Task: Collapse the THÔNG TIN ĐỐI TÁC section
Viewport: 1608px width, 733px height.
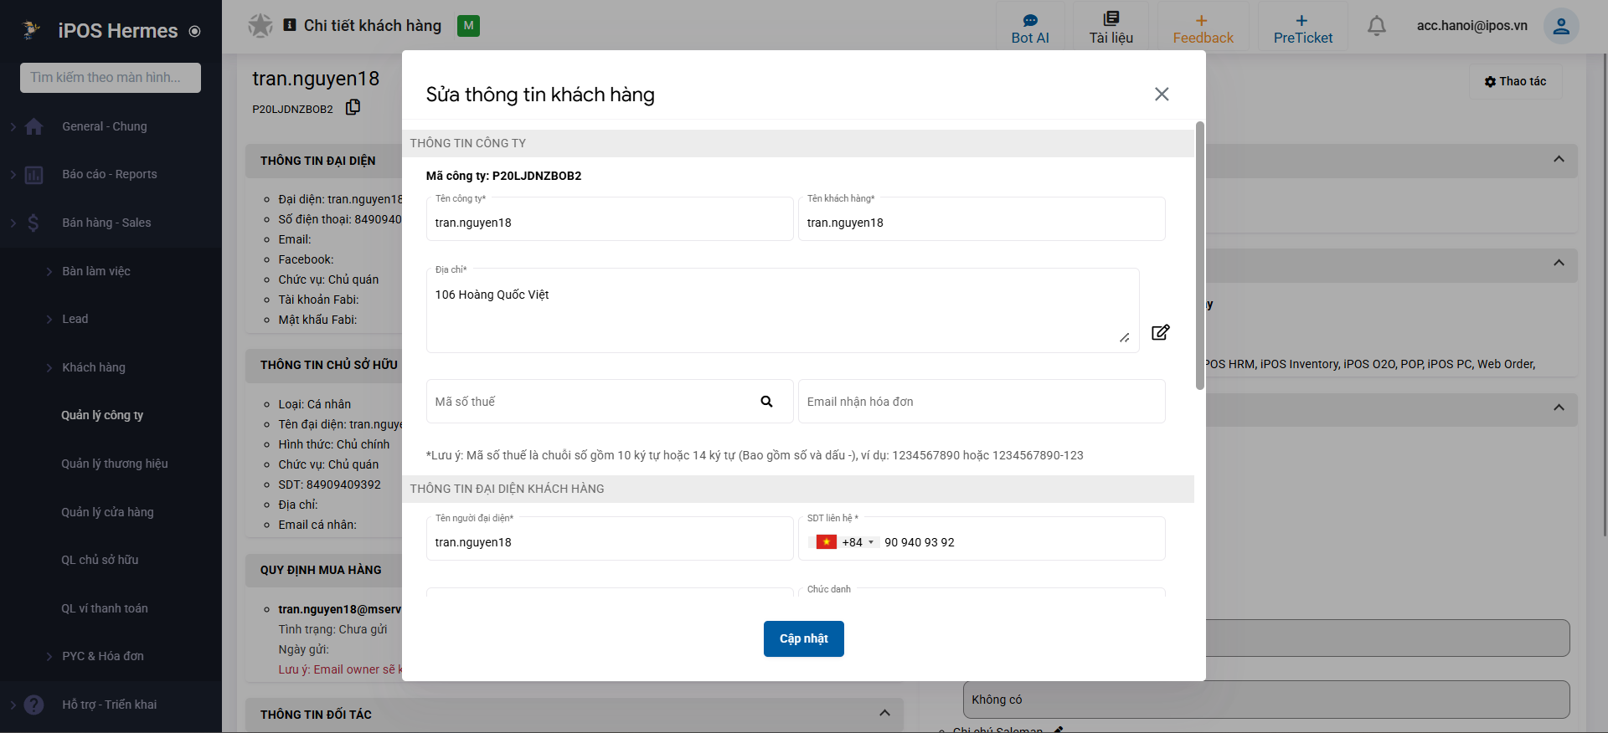Action: [x=884, y=713]
